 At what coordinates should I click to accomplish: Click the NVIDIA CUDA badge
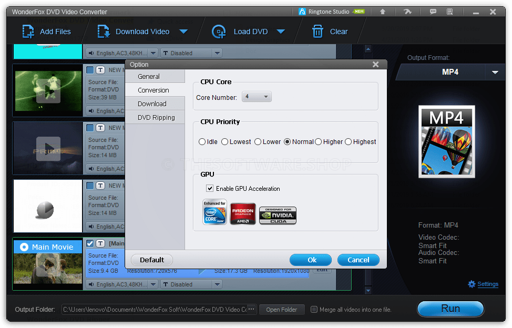click(278, 216)
